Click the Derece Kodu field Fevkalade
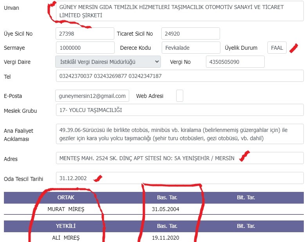This screenshot has width=305, height=242. pyautogui.click(x=191, y=48)
